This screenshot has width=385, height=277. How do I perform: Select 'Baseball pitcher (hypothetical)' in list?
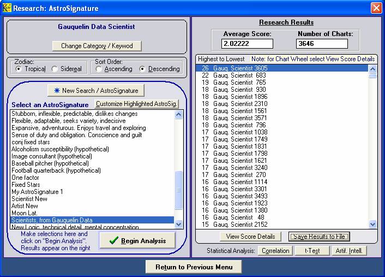50,163
